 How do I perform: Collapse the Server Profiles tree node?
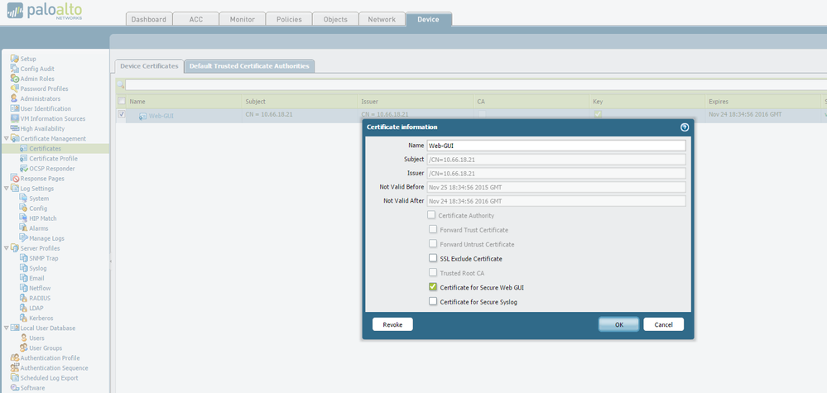coord(6,248)
